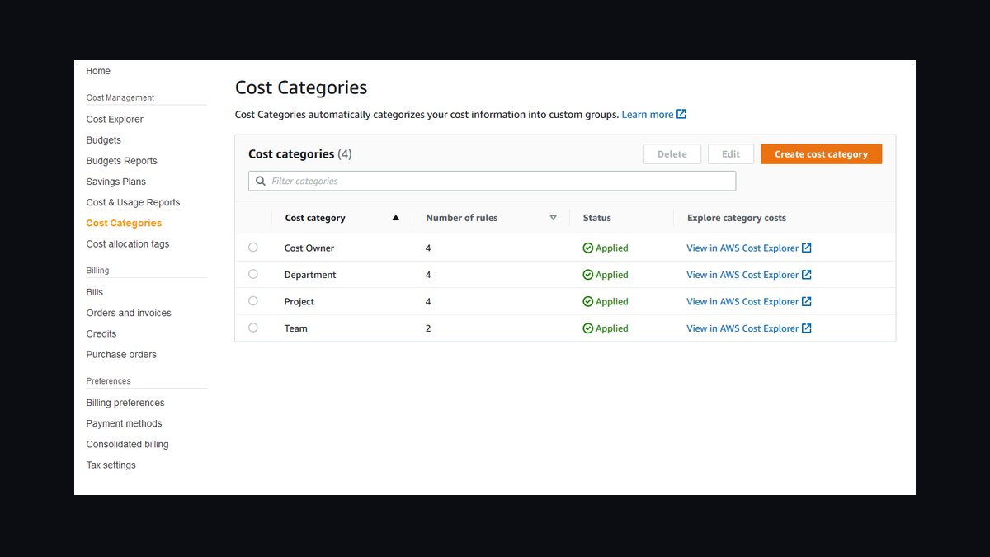Click the Explore category costs column header
The height and width of the screenshot is (557, 990).
click(737, 218)
